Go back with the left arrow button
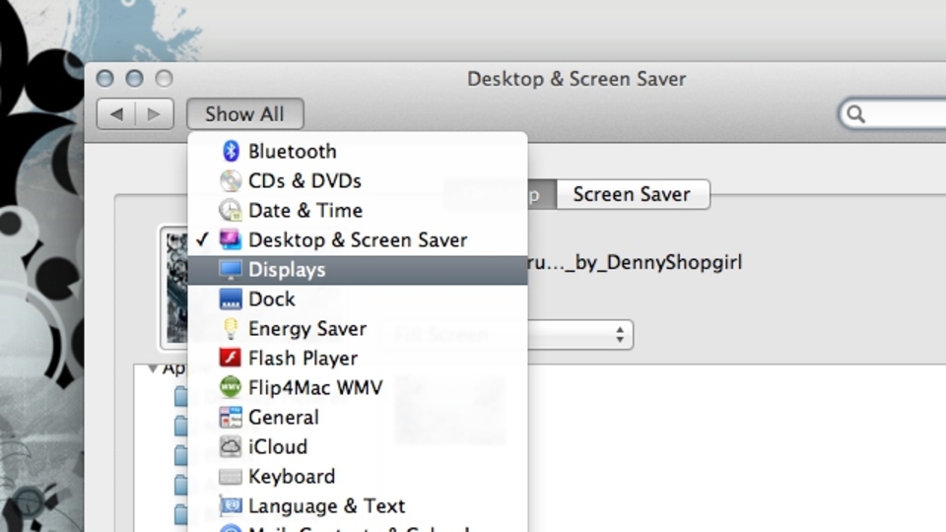The height and width of the screenshot is (532, 946). click(116, 114)
